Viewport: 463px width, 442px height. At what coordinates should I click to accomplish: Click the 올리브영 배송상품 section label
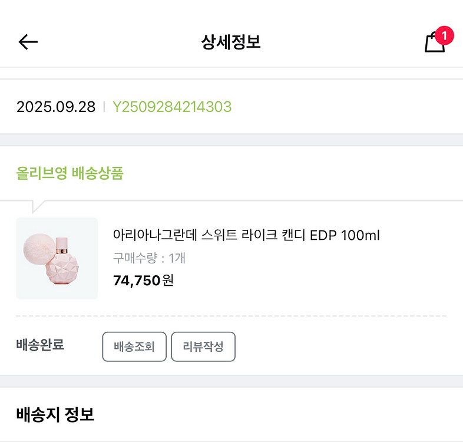[x=70, y=173]
